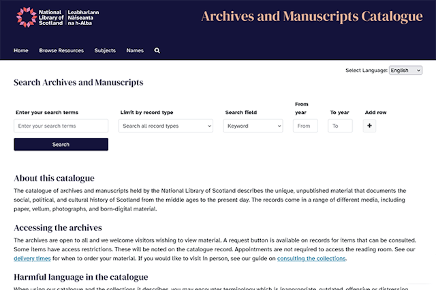Click the Archives and Manuscripts Catalogue title
Viewport: 436px width, 290px height.
(x=312, y=16)
